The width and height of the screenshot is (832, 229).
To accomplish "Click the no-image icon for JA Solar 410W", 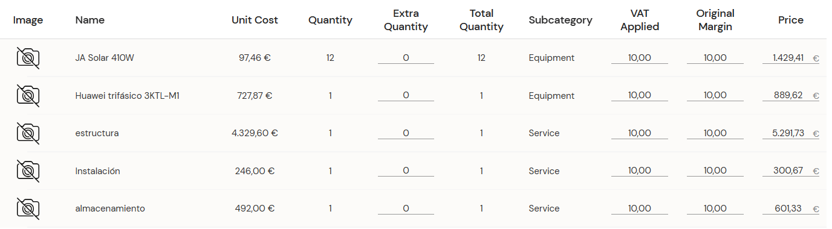I will tap(28, 58).
